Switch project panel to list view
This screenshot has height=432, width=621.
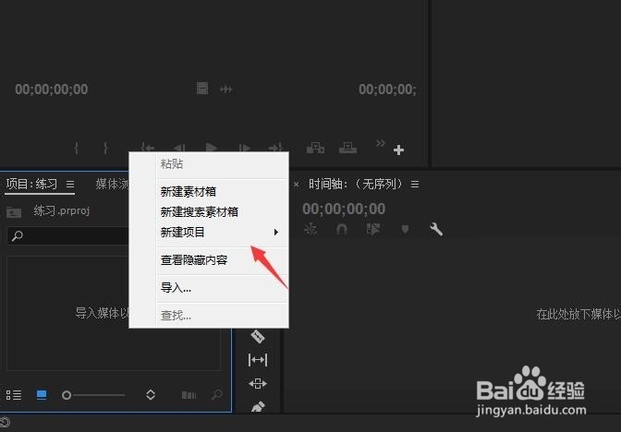pyautogui.click(x=14, y=395)
